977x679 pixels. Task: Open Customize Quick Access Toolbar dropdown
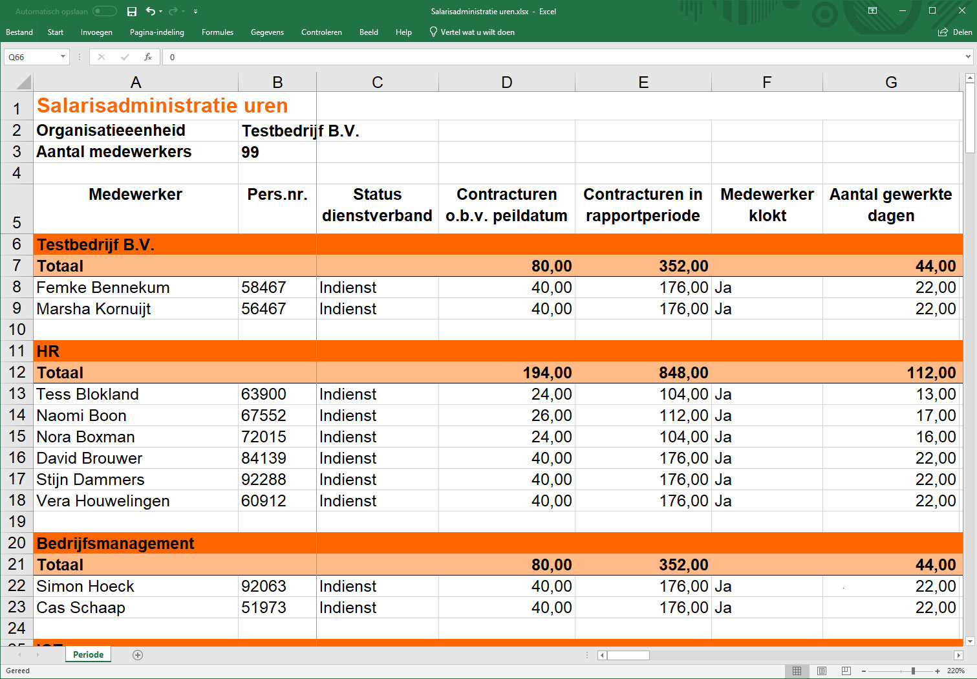click(x=195, y=12)
